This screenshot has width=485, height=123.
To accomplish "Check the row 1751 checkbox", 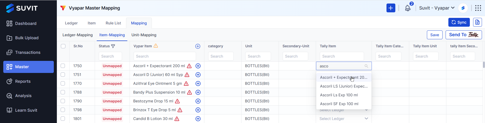I will click(63, 75).
